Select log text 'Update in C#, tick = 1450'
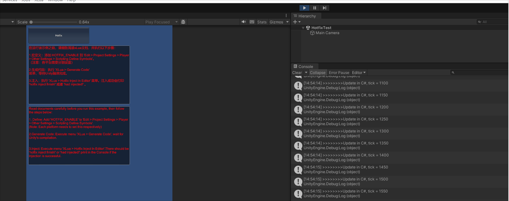Screen dimensions: 509x201 [x=365, y=167]
